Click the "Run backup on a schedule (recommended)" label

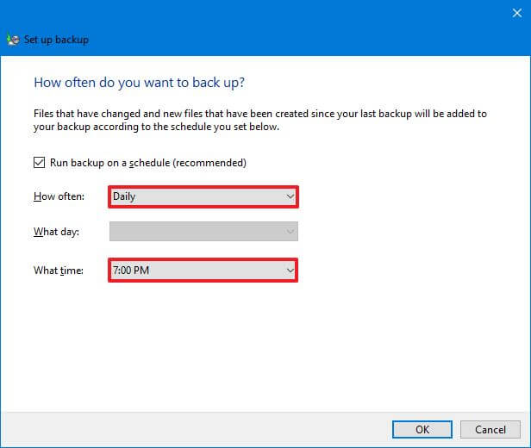(x=148, y=162)
